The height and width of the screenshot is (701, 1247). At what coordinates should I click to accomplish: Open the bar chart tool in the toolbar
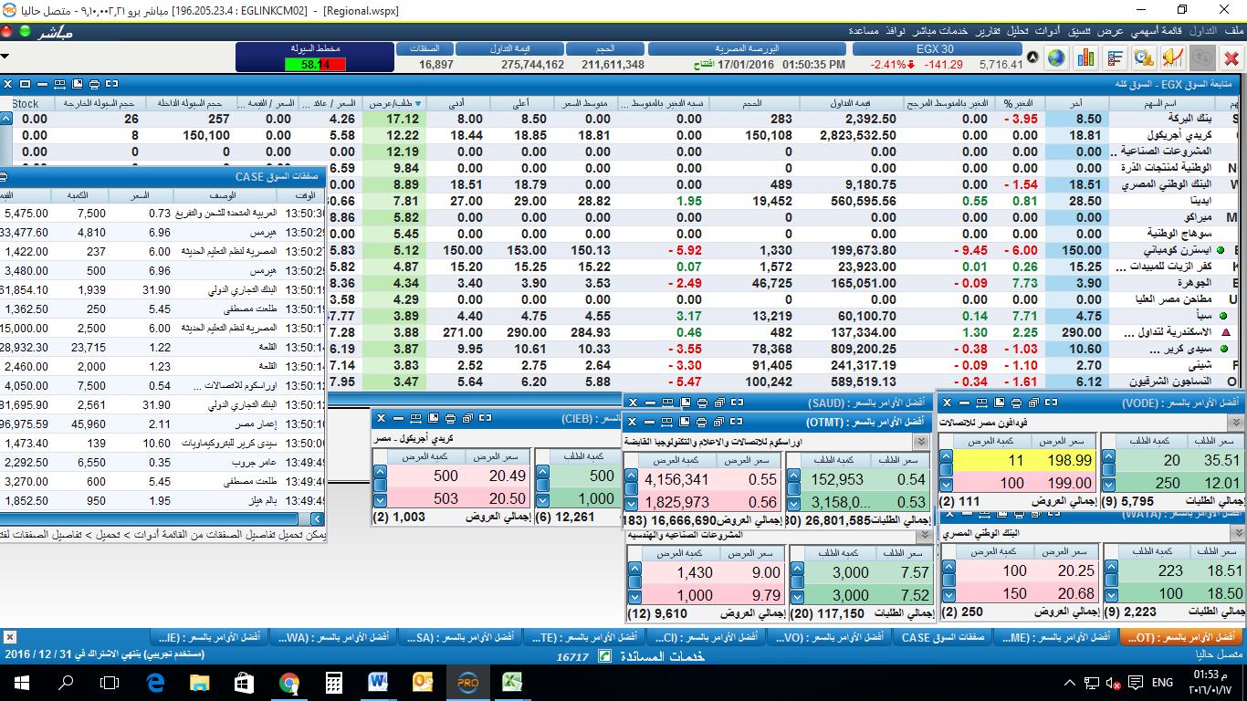1085,58
